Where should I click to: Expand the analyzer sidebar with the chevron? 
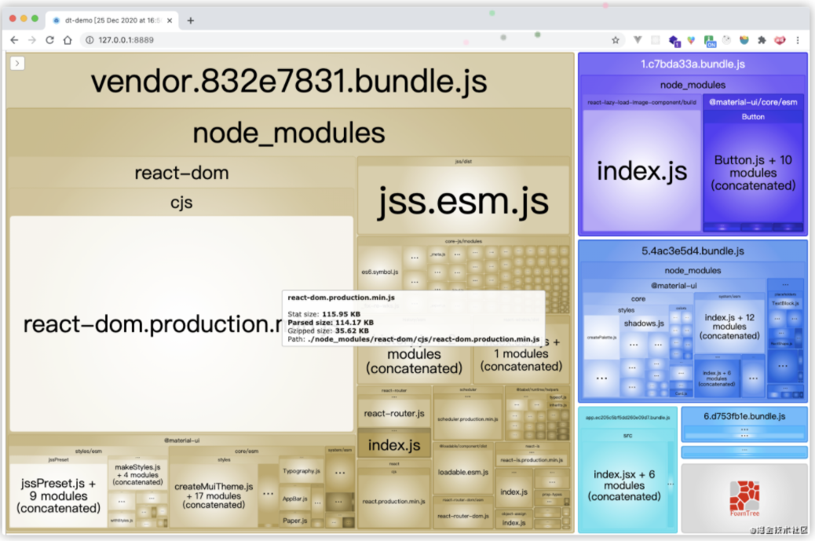point(17,63)
